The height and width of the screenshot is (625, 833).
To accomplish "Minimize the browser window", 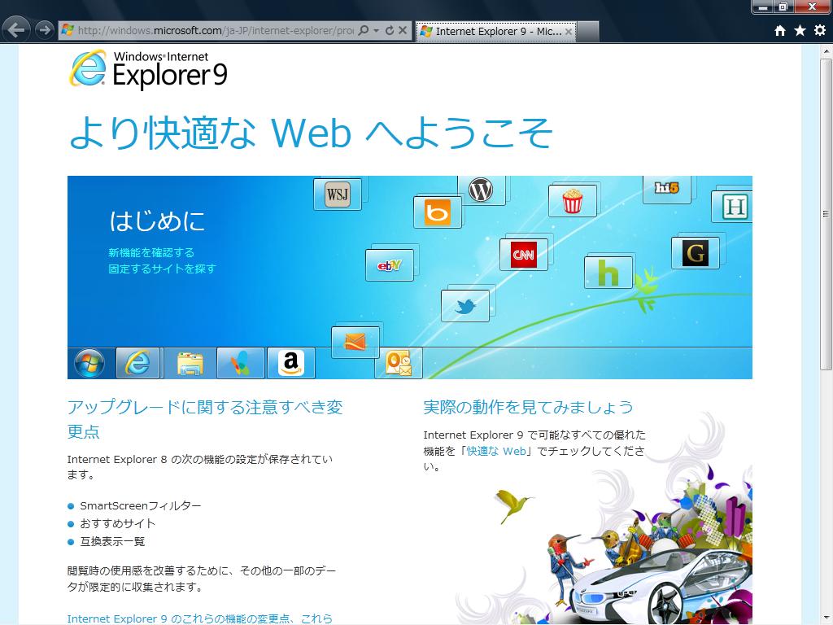I will tap(763, 7).
